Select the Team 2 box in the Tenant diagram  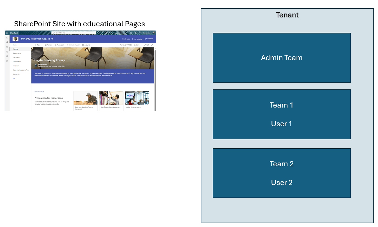click(x=282, y=173)
